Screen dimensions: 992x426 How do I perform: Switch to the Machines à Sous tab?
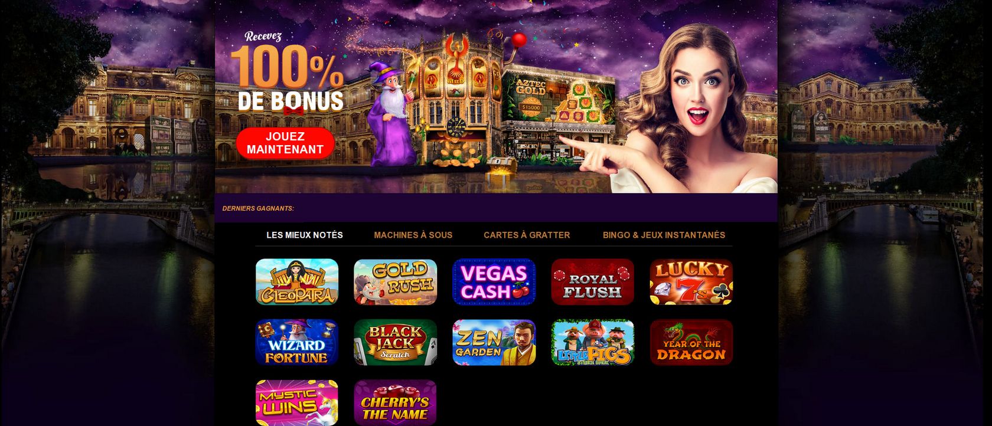pos(413,235)
